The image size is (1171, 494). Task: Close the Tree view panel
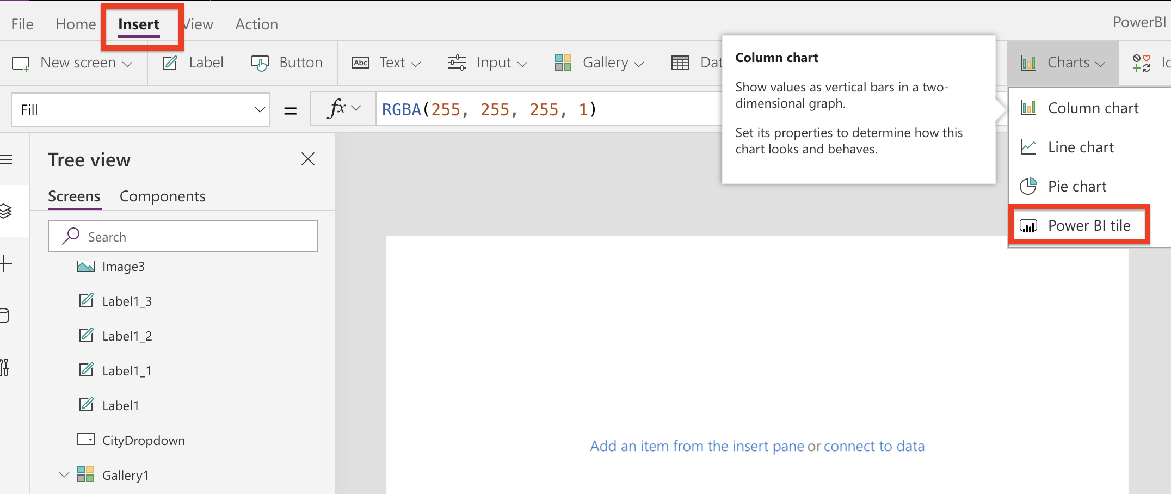click(307, 159)
